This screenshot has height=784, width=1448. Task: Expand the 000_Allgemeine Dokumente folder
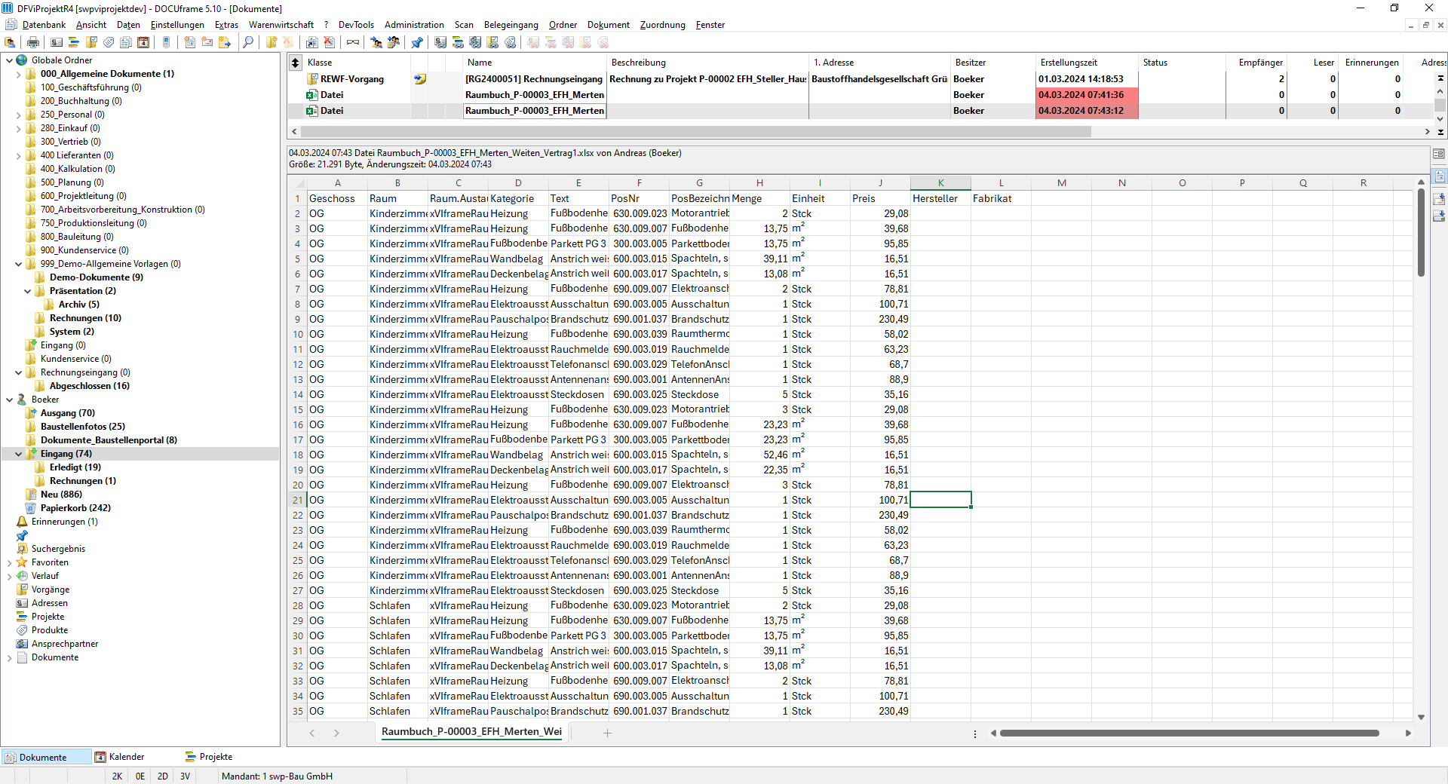[18, 74]
